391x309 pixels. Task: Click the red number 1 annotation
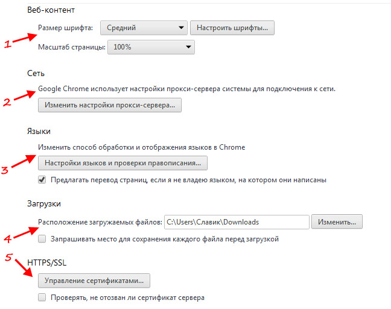(x=7, y=43)
